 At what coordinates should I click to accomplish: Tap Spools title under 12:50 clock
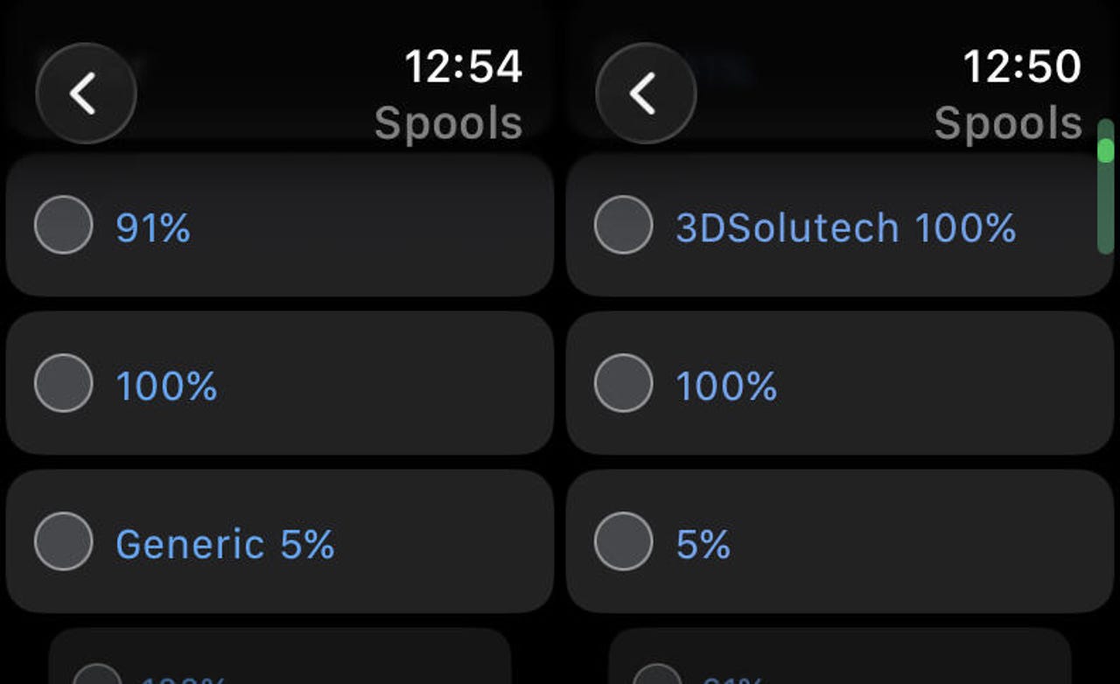click(1008, 123)
